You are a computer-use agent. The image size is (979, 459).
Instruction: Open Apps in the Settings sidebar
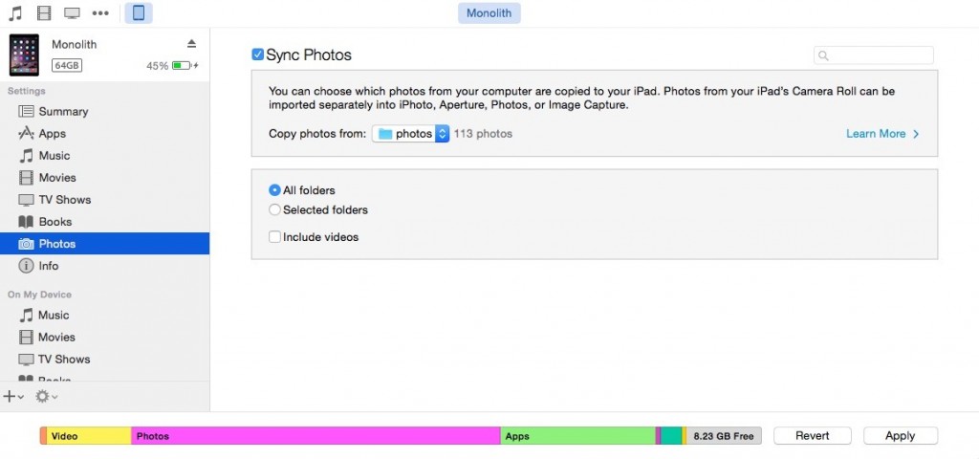pyautogui.click(x=52, y=134)
